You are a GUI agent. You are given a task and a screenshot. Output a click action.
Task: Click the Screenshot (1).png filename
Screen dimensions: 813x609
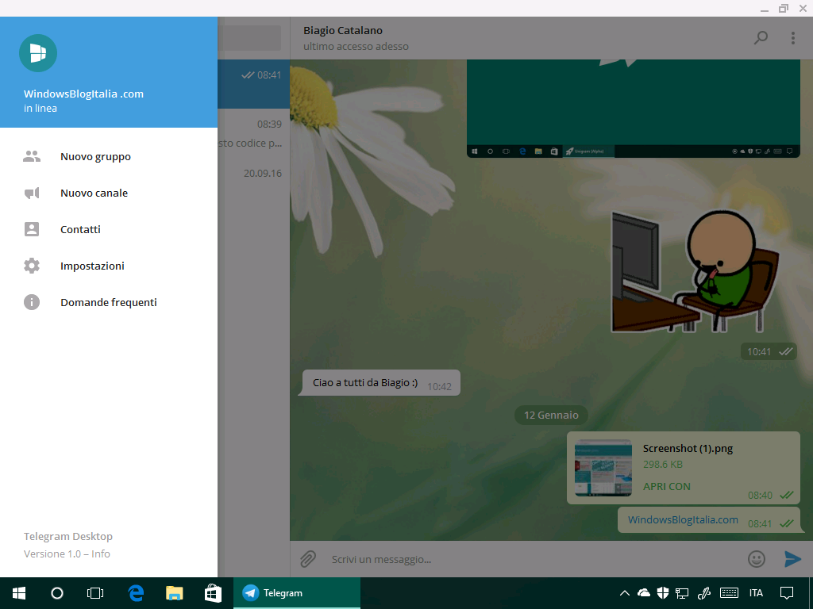tap(688, 449)
